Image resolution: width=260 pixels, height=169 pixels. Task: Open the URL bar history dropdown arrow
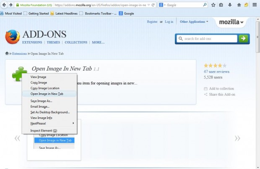coord(149,5)
